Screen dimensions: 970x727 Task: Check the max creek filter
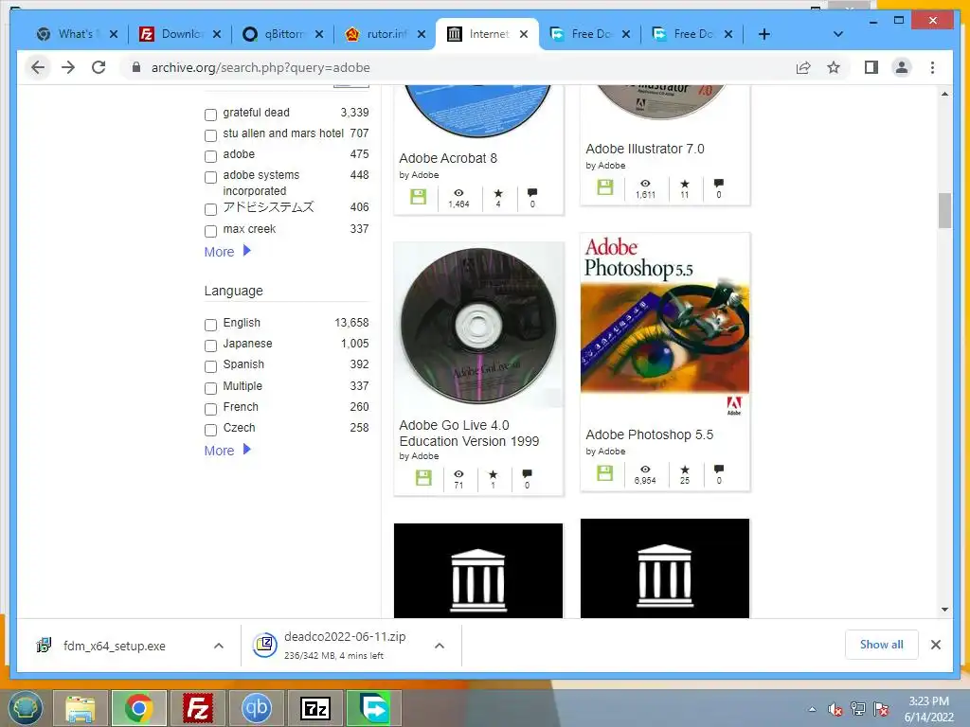coord(211,231)
